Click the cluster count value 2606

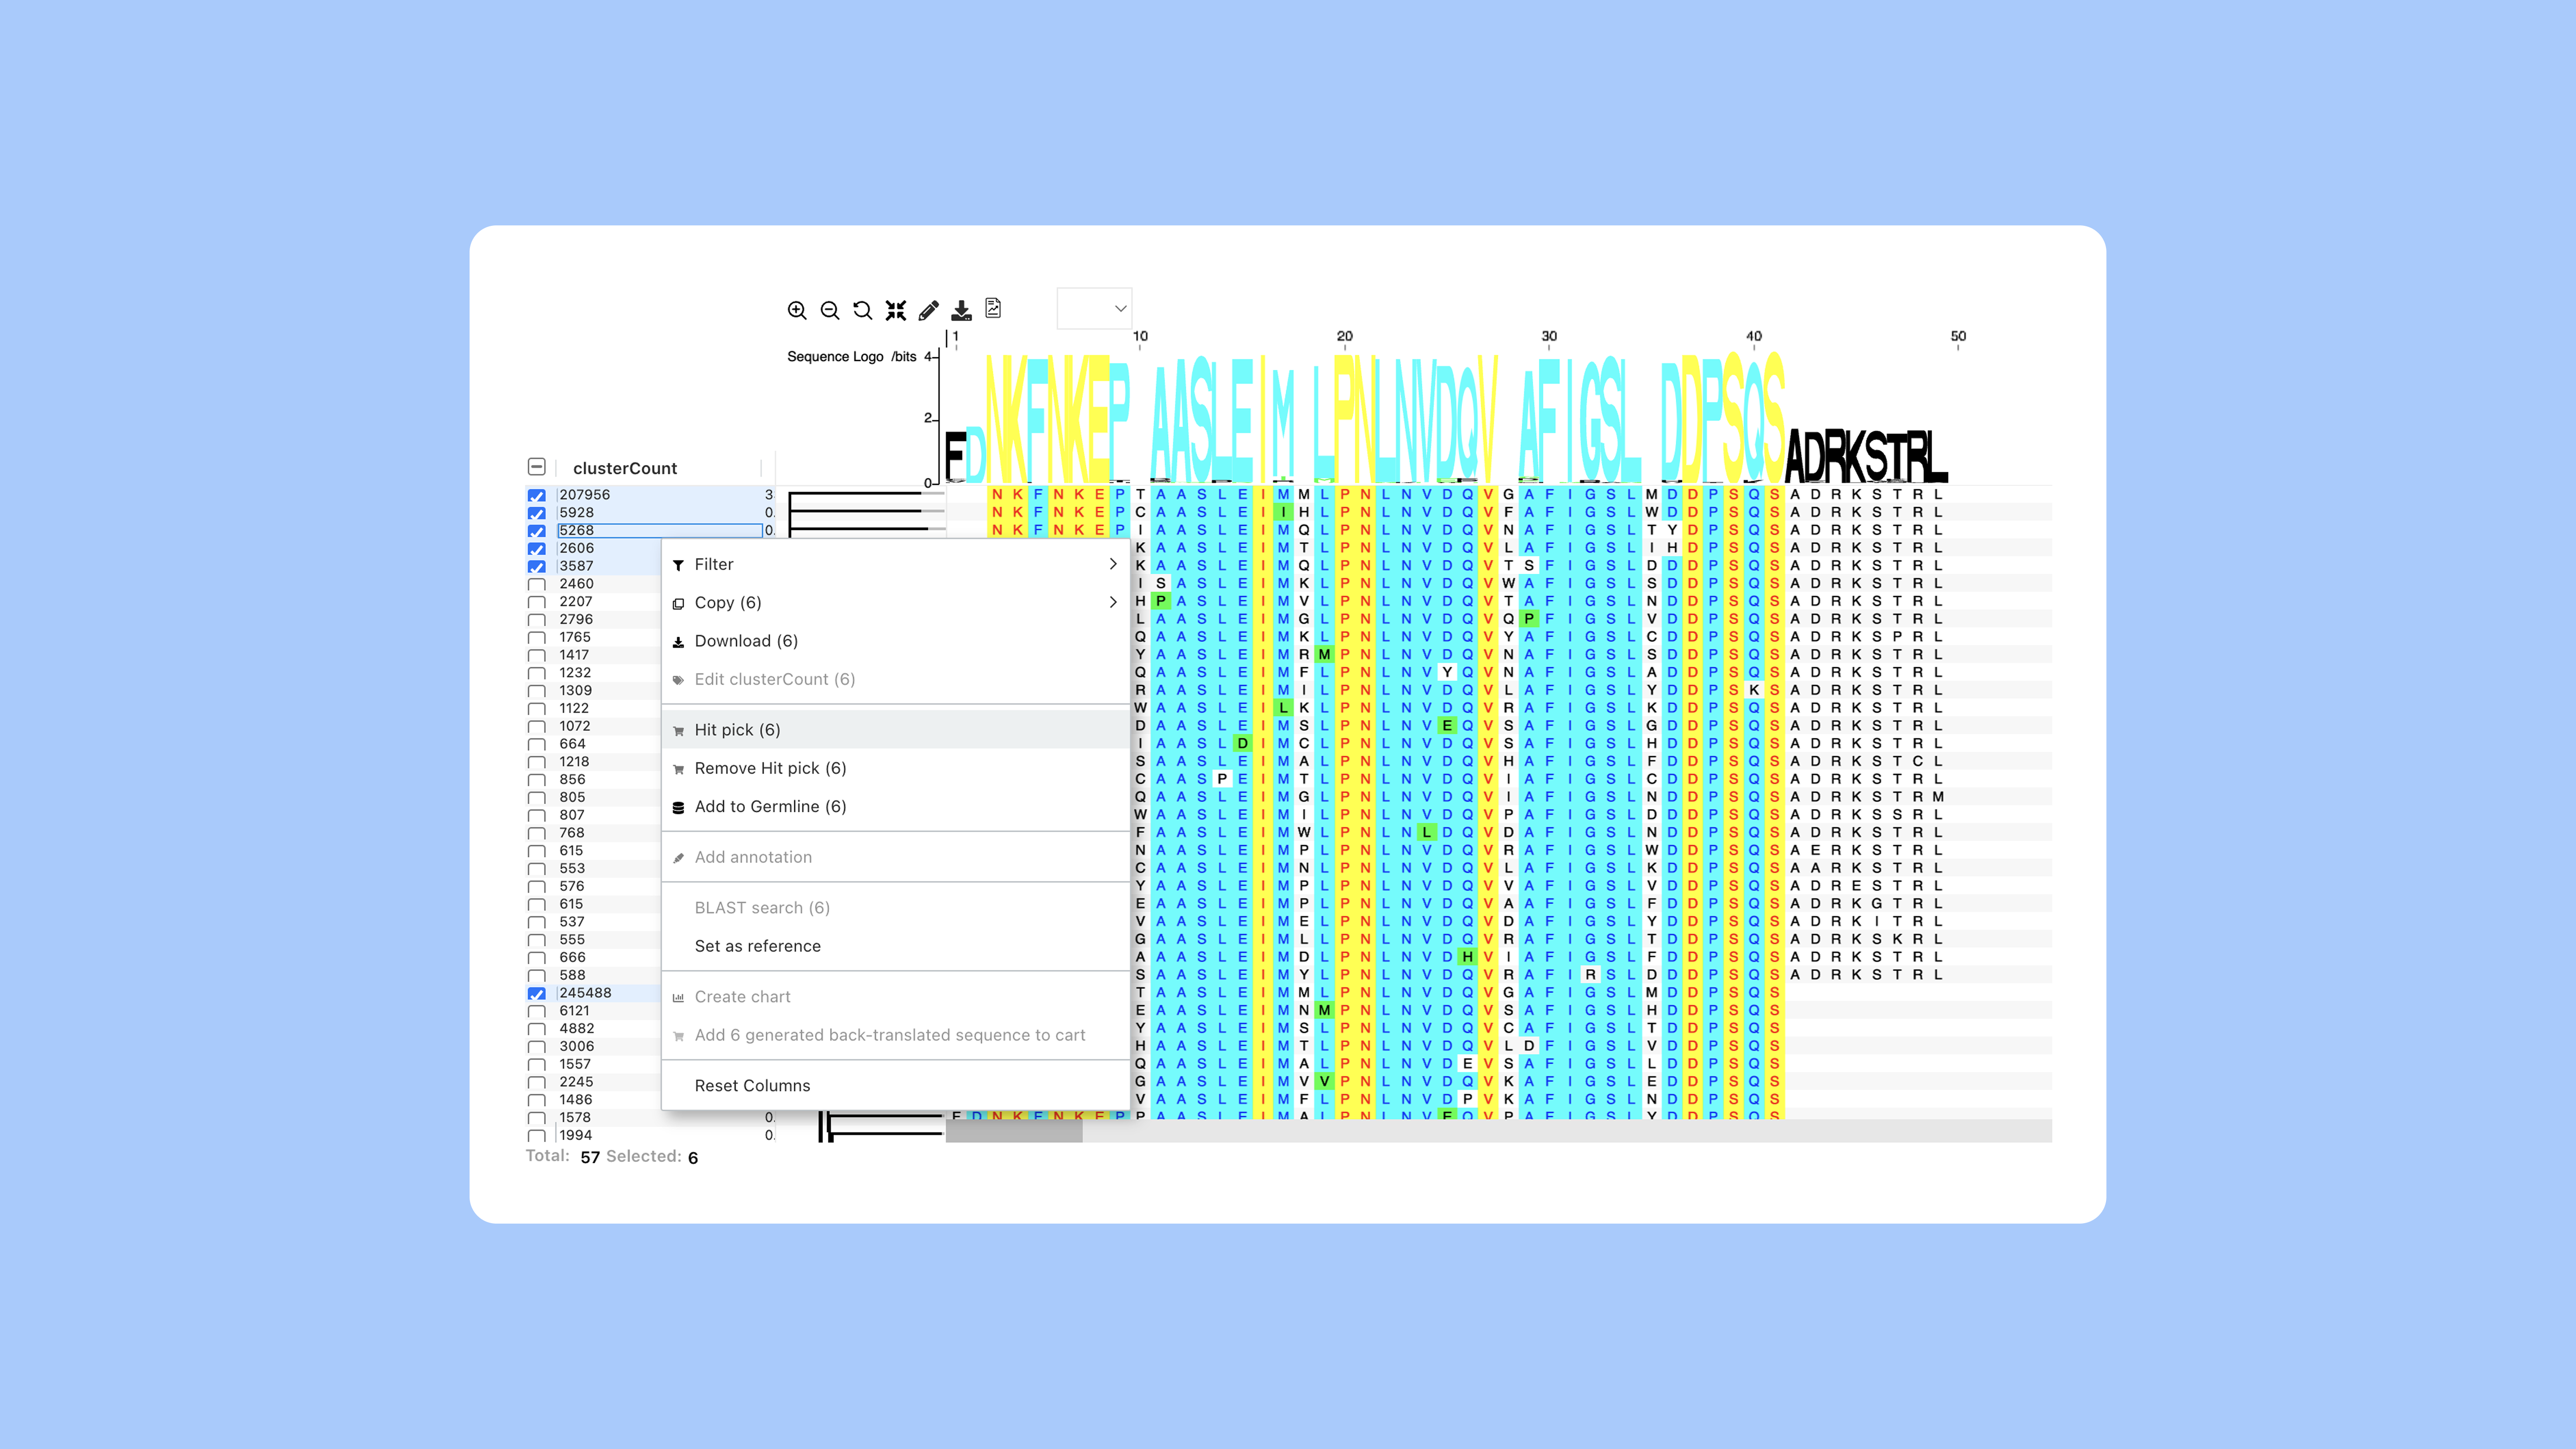[x=577, y=548]
